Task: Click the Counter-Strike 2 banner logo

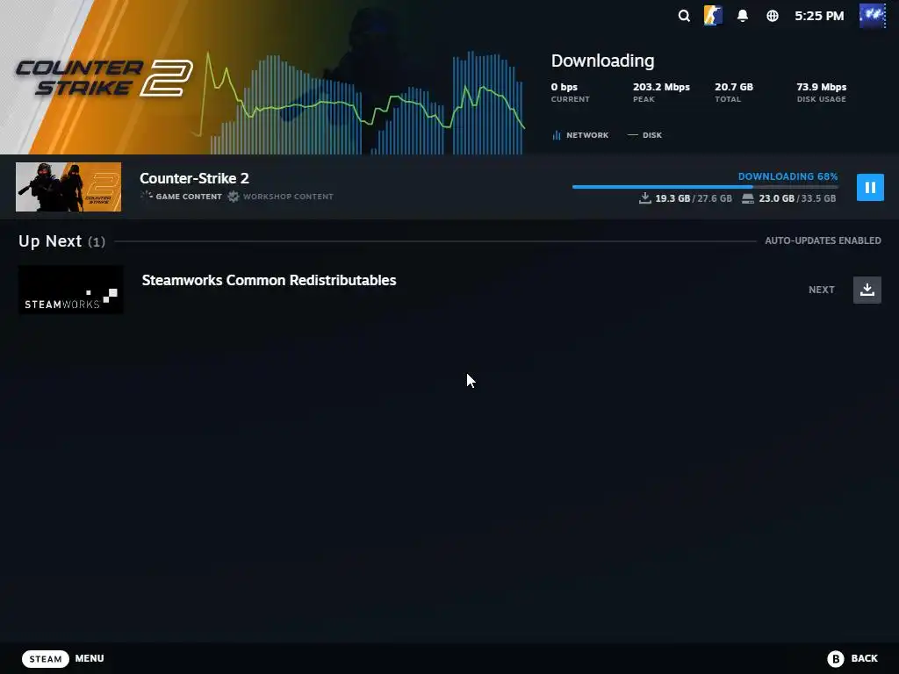Action: coord(104,77)
